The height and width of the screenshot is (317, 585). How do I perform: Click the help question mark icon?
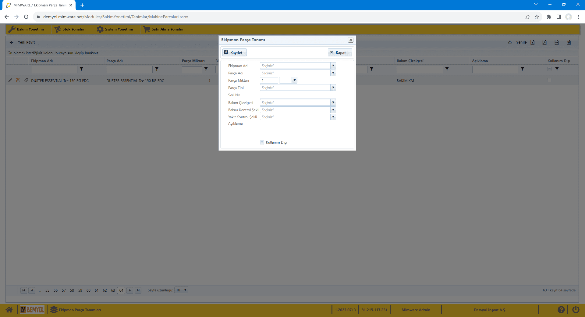pos(561,310)
